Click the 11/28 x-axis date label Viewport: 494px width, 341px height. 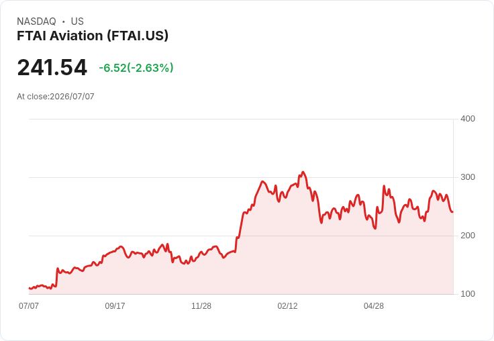click(x=201, y=306)
